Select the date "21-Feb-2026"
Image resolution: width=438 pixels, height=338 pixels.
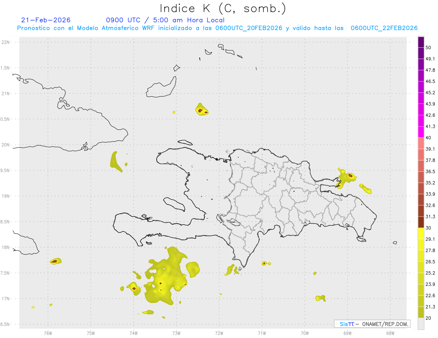46,20
